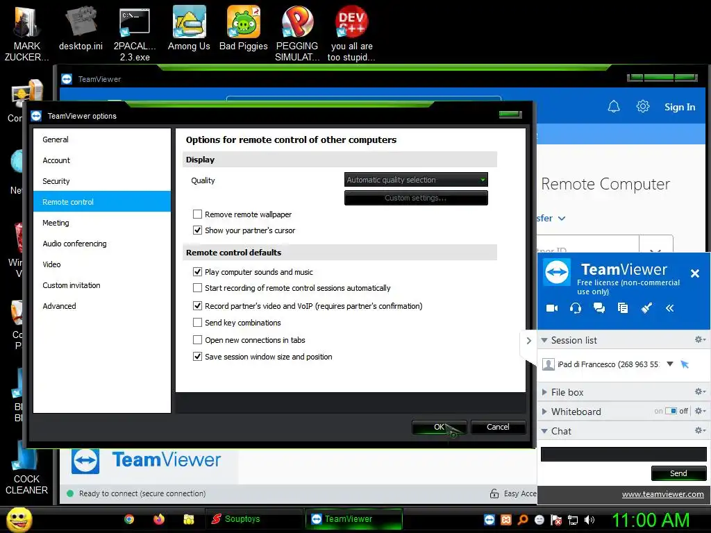Click the volume speaker tray icon

pyautogui.click(x=589, y=520)
